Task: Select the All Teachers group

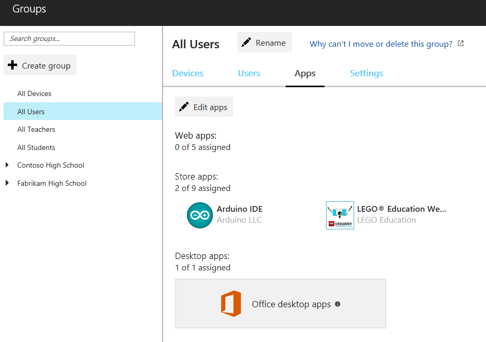Action: tap(36, 130)
